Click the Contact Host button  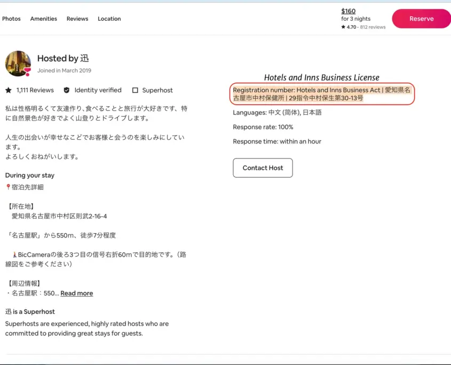coord(263,168)
